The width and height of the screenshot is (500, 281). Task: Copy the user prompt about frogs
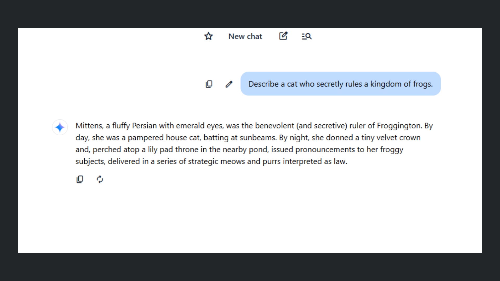click(209, 84)
